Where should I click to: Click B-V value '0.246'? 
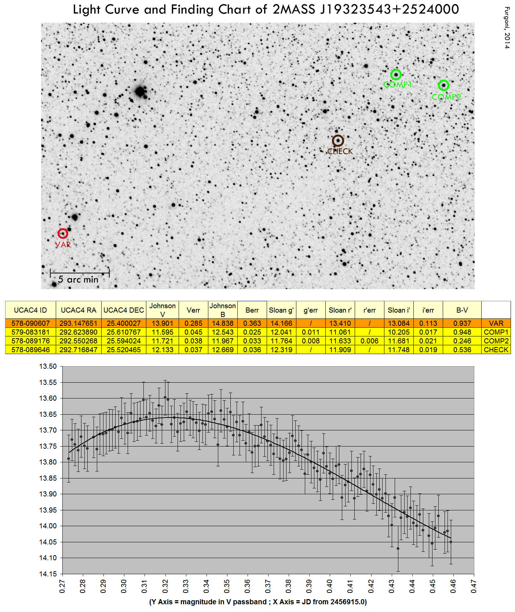462,341
